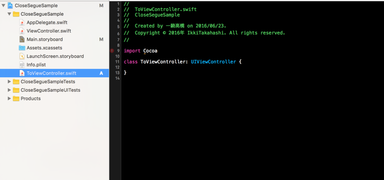
Task: Click the Products folder icon
Action: [16, 98]
